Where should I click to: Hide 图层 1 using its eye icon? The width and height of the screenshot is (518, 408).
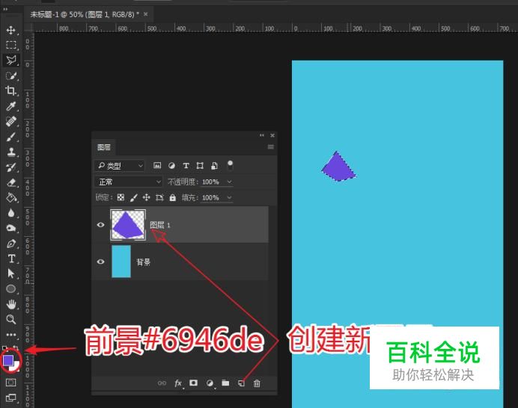(x=101, y=224)
